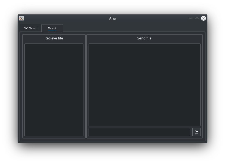Minimize the Aria window
Image resolution: width=225 pixels, height=164 pixels.
[x=190, y=18]
